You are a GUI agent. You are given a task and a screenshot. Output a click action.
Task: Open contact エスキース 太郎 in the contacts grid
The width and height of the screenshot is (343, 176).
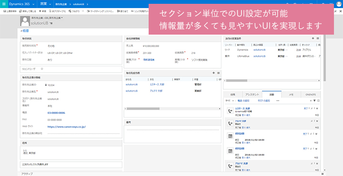[x=157, y=84]
